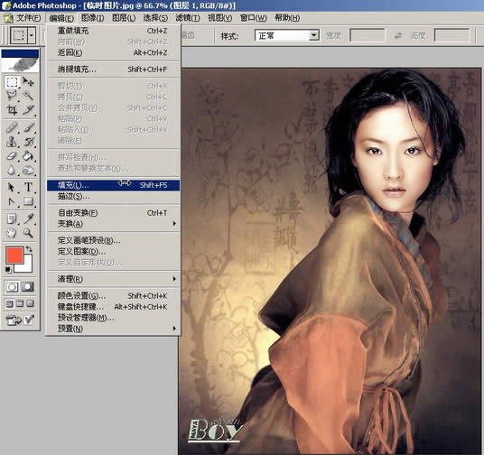Select the Paint Bucket tool

pyautogui.click(x=28, y=156)
